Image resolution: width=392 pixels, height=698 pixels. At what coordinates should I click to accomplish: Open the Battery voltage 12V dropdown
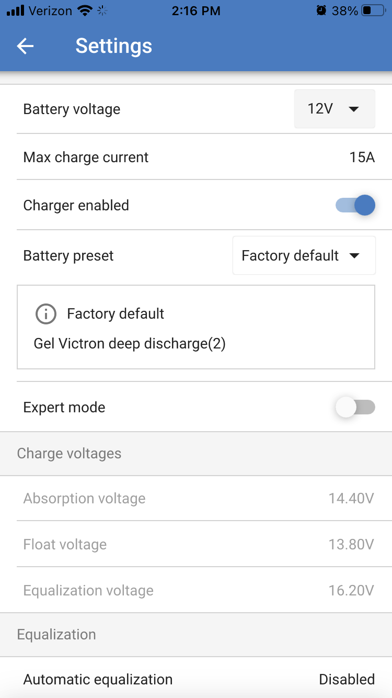click(335, 109)
